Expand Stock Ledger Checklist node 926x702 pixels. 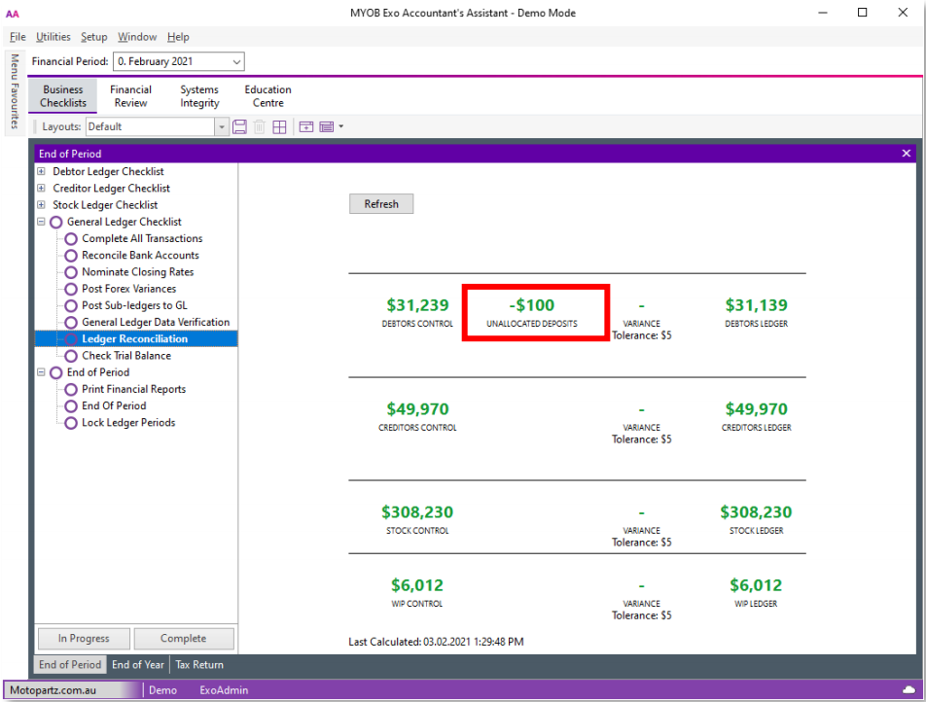click(41, 205)
